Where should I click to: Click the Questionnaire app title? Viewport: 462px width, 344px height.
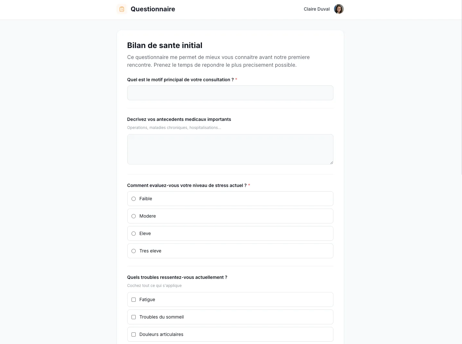click(x=152, y=9)
